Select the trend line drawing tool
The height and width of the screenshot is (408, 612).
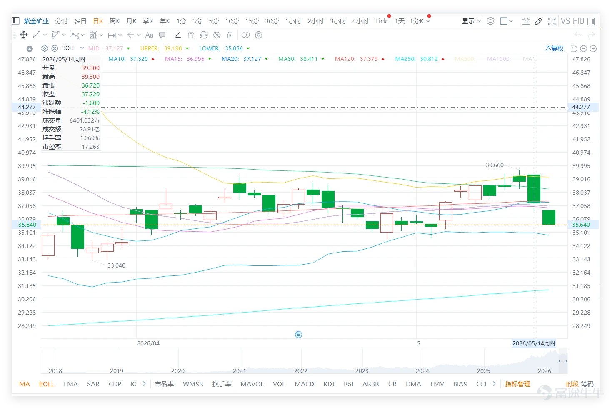coord(37,35)
